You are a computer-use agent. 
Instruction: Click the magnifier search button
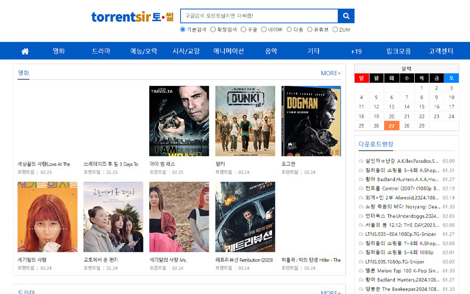(346, 16)
